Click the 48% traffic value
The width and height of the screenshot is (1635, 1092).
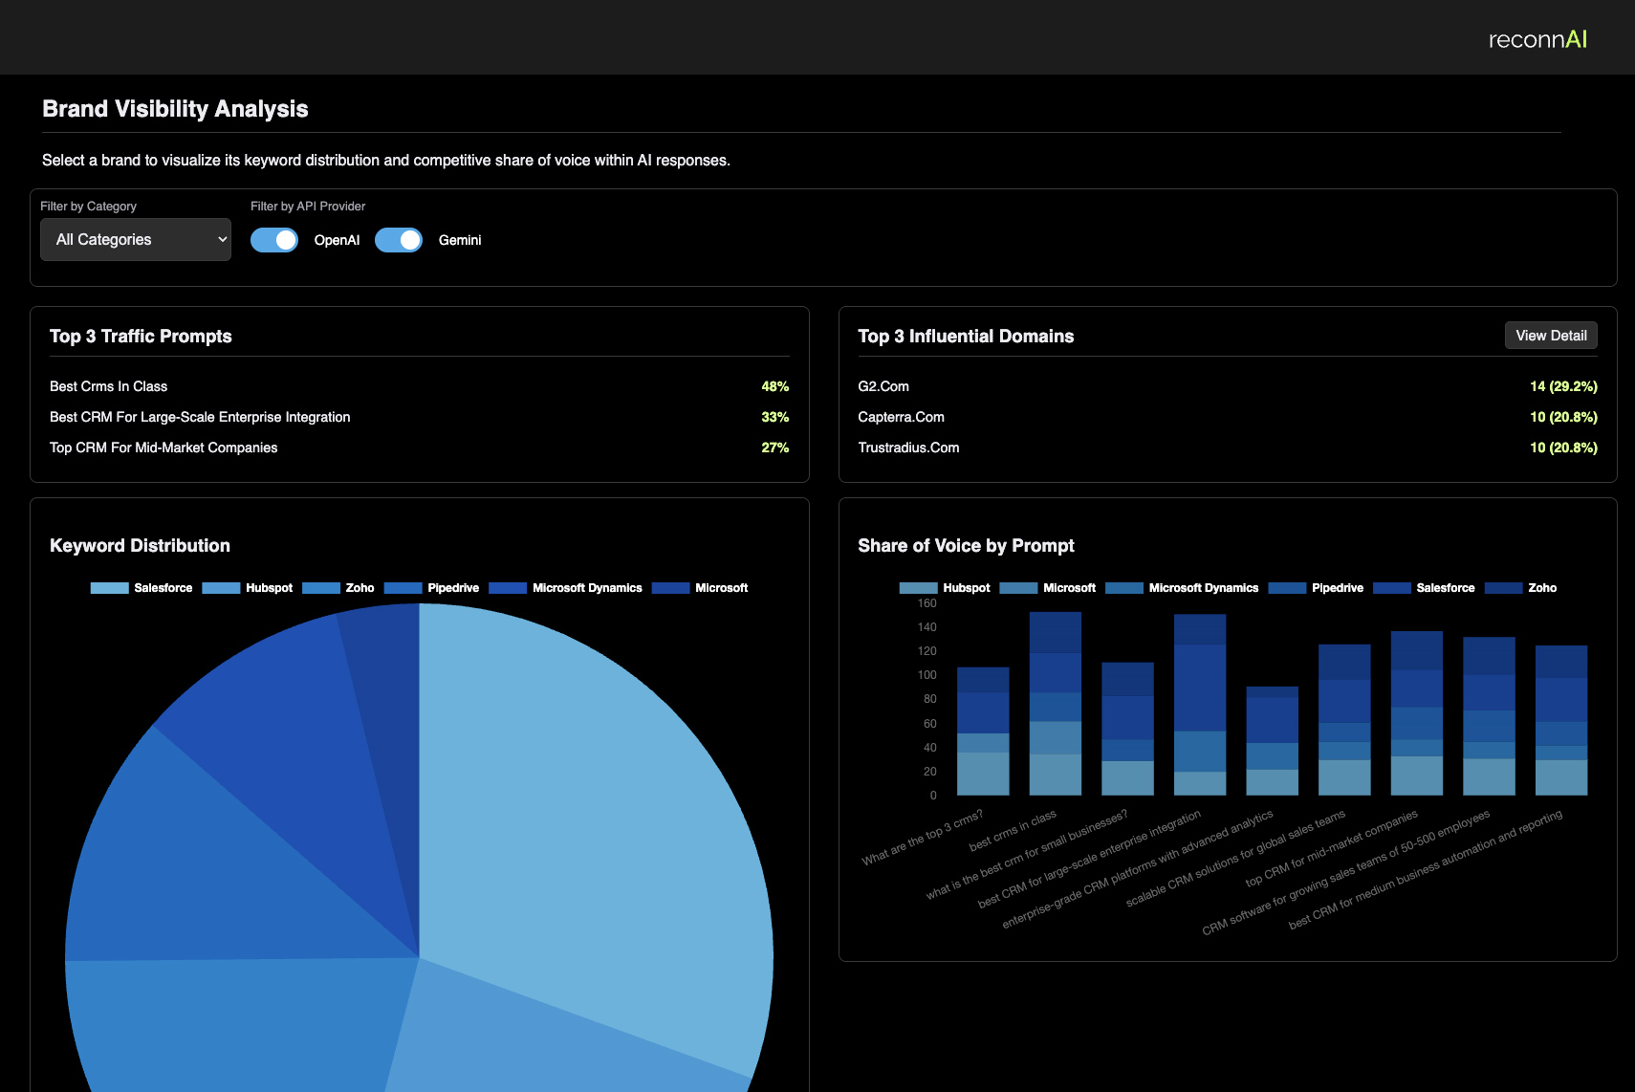[x=775, y=386]
